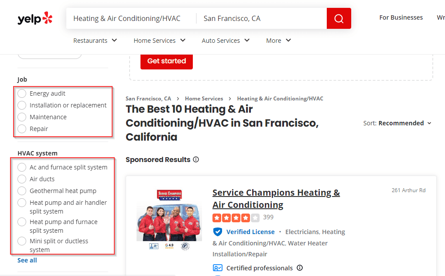445x276 pixels.
Task: Select Energy audit job option
Action: pos(22,93)
